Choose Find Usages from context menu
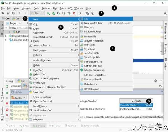The width and height of the screenshot is (168, 132). click(54, 50)
